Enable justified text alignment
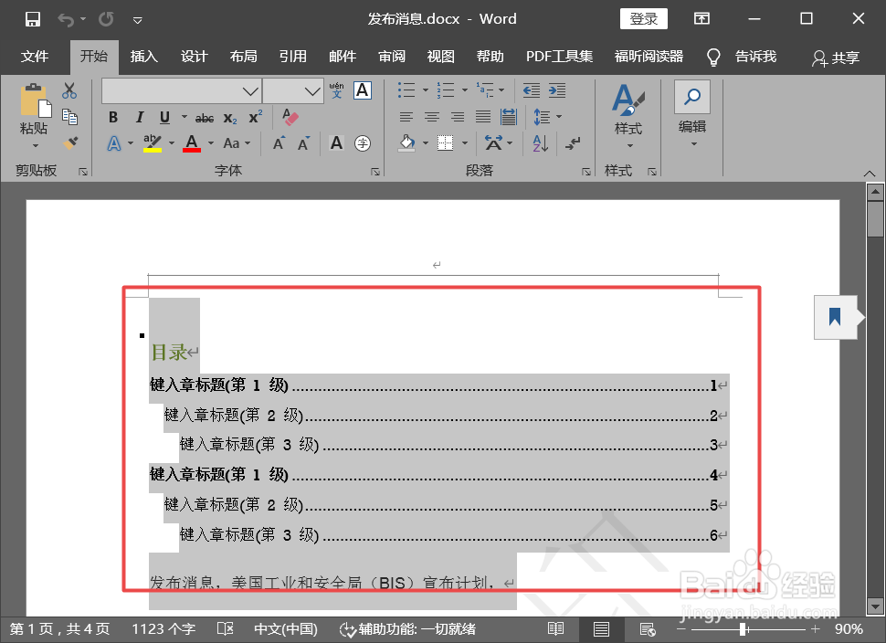The height and width of the screenshot is (643, 886). click(482, 117)
